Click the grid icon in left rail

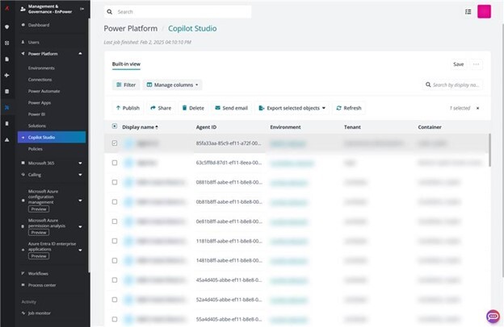pyautogui.click(x=7, y=43)
